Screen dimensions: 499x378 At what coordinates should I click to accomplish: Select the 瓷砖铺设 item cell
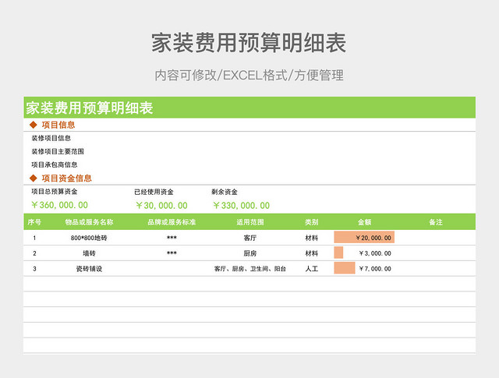[89, 269]
